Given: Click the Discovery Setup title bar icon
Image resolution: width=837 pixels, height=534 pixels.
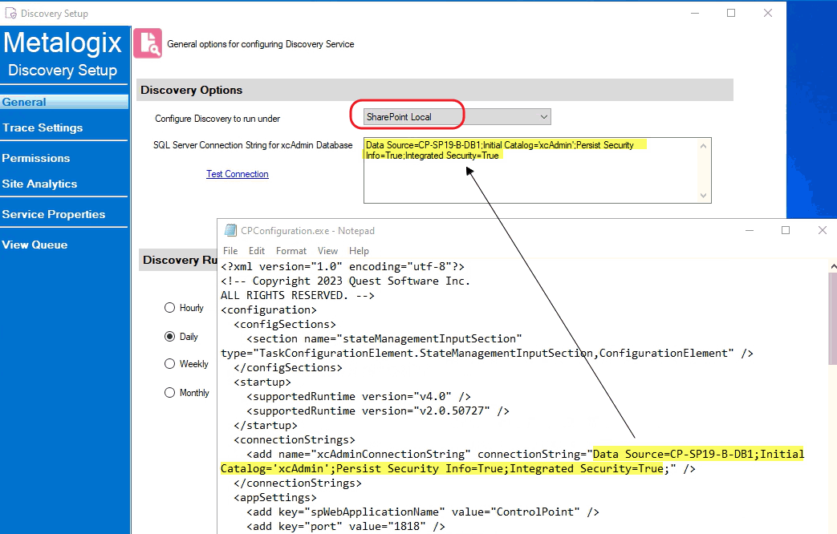Looking at the screenshot, I should pos(11,13).
